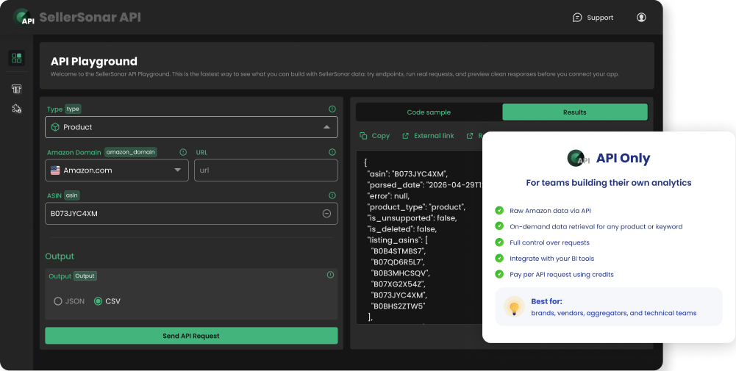Open the Amazon.com domain dropdown

pos(117,170)
